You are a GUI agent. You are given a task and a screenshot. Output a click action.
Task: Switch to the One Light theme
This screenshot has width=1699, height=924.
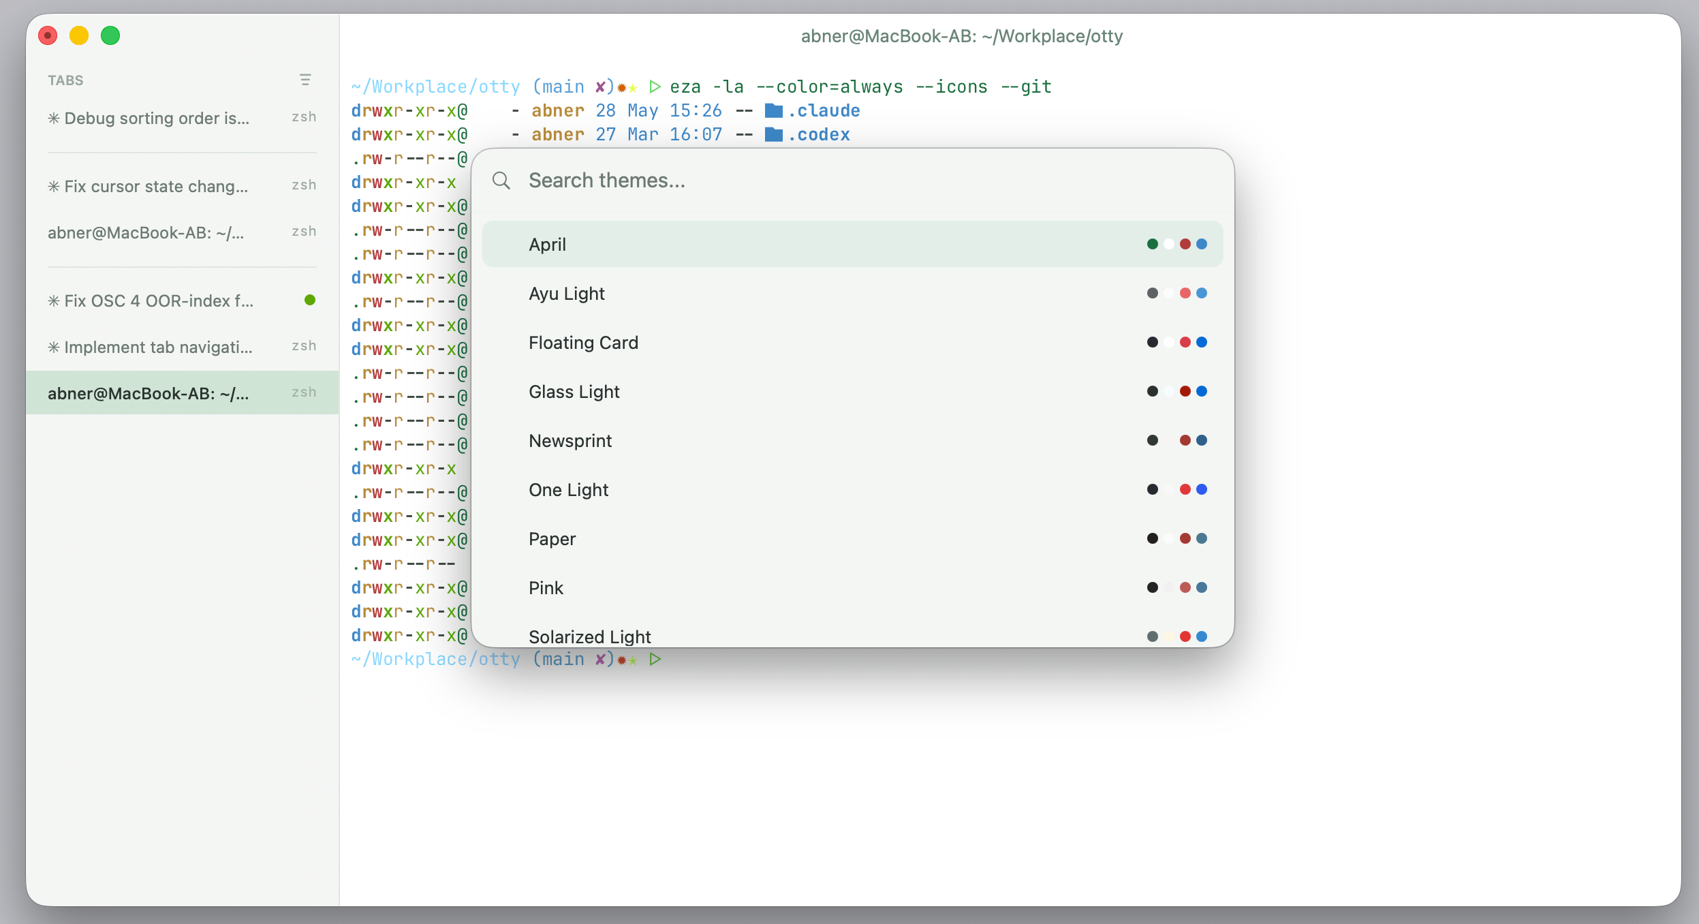point(853,489)
